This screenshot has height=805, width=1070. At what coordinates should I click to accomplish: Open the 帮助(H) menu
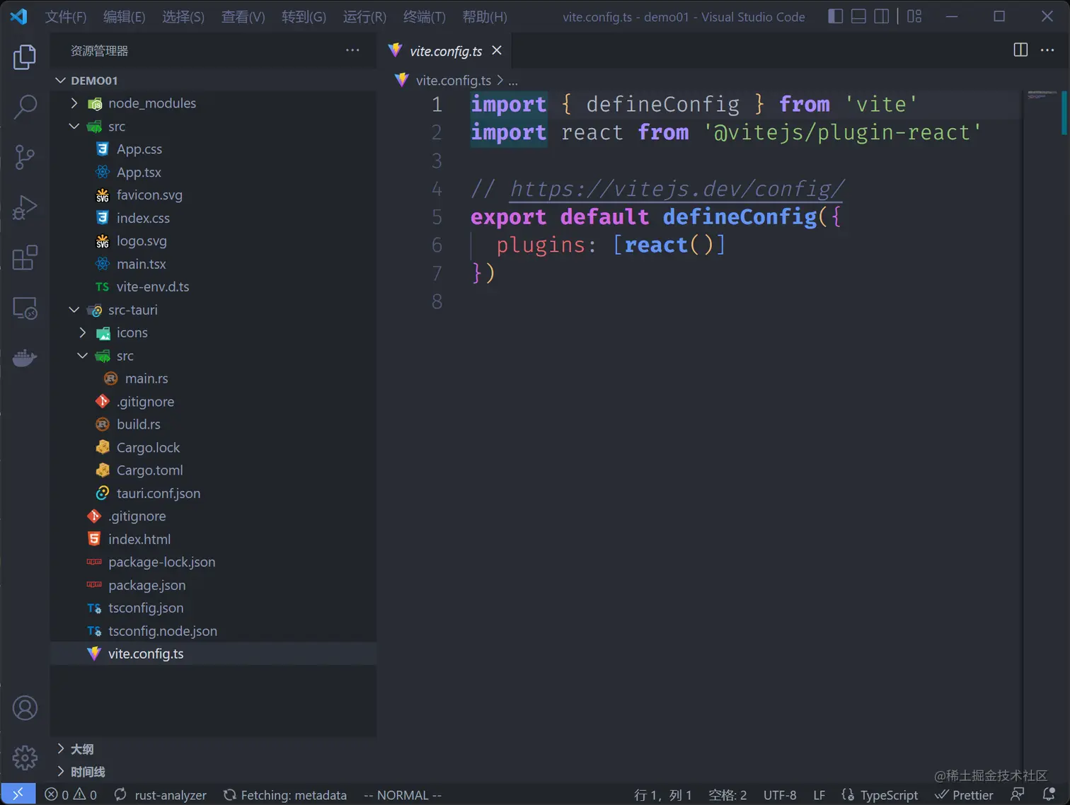(x=485, y=17)
